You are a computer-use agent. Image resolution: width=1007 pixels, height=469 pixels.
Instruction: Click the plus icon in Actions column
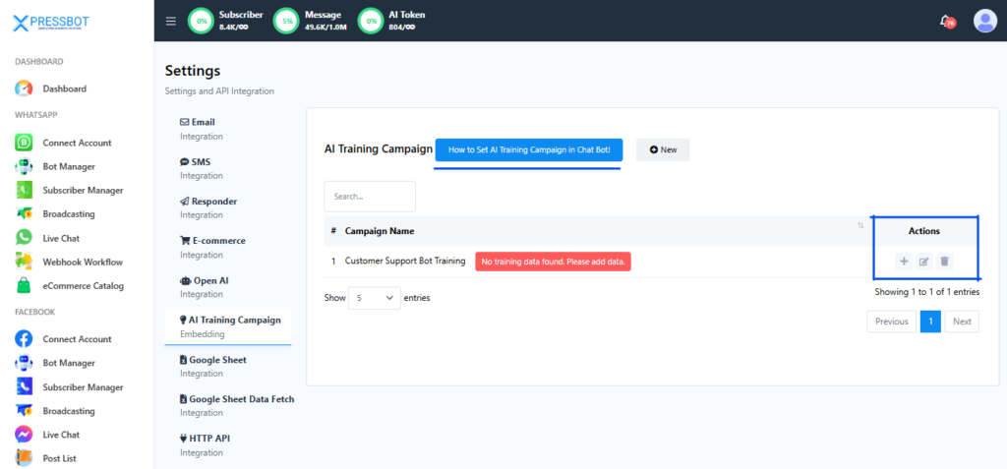(904, 262)
